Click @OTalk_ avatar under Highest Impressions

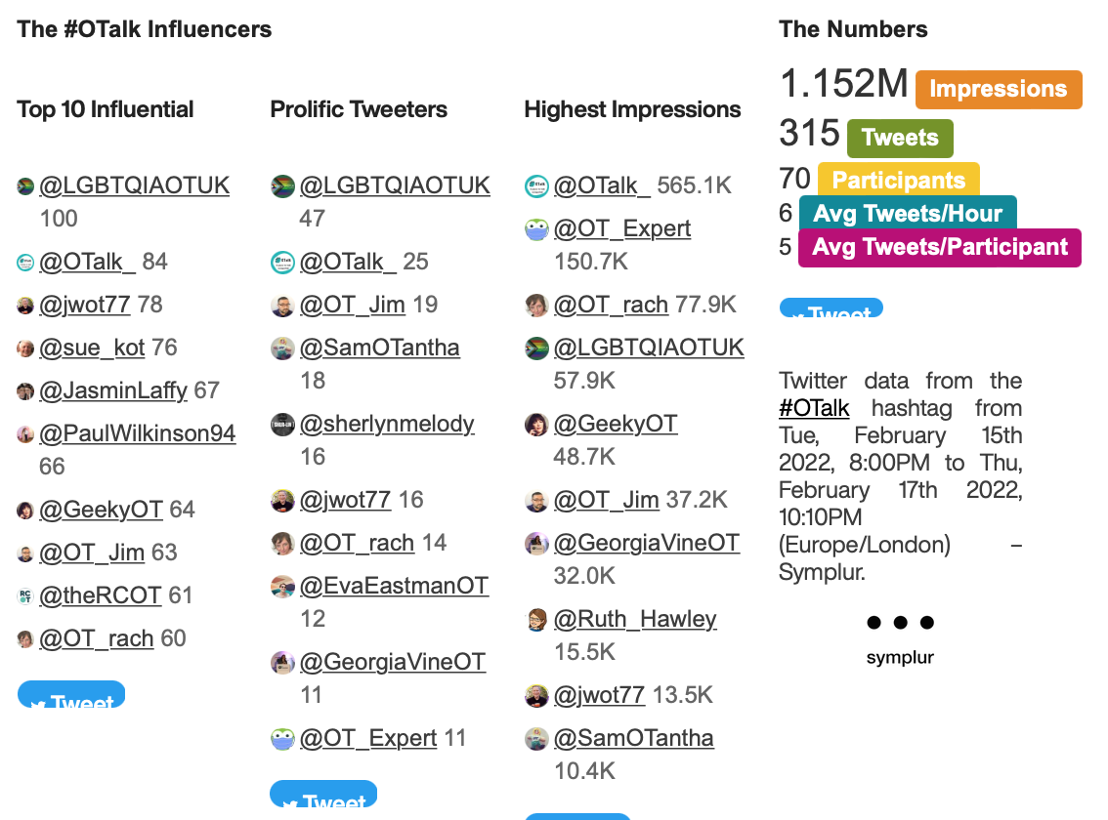536,186
